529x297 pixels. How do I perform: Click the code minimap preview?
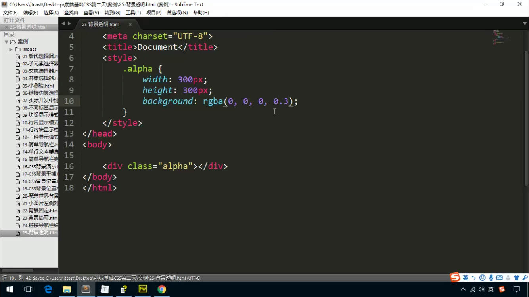[501, 37]
